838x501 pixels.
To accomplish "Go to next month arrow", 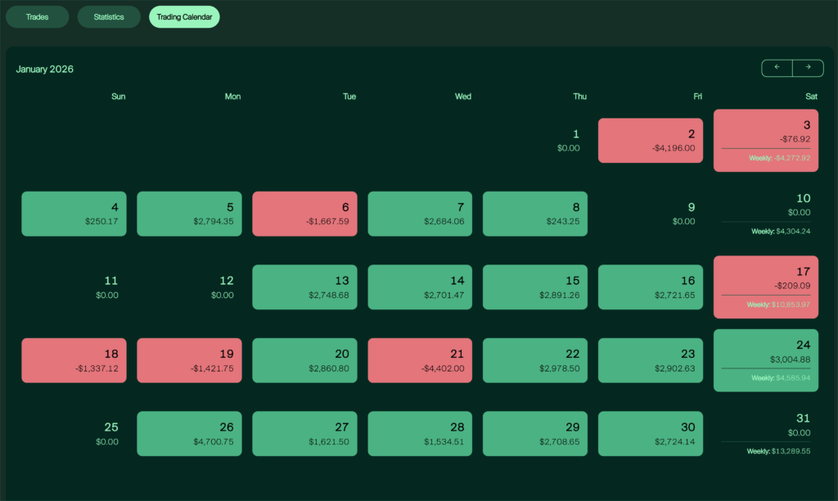I will pyautogui.click(x=808, y=68).
